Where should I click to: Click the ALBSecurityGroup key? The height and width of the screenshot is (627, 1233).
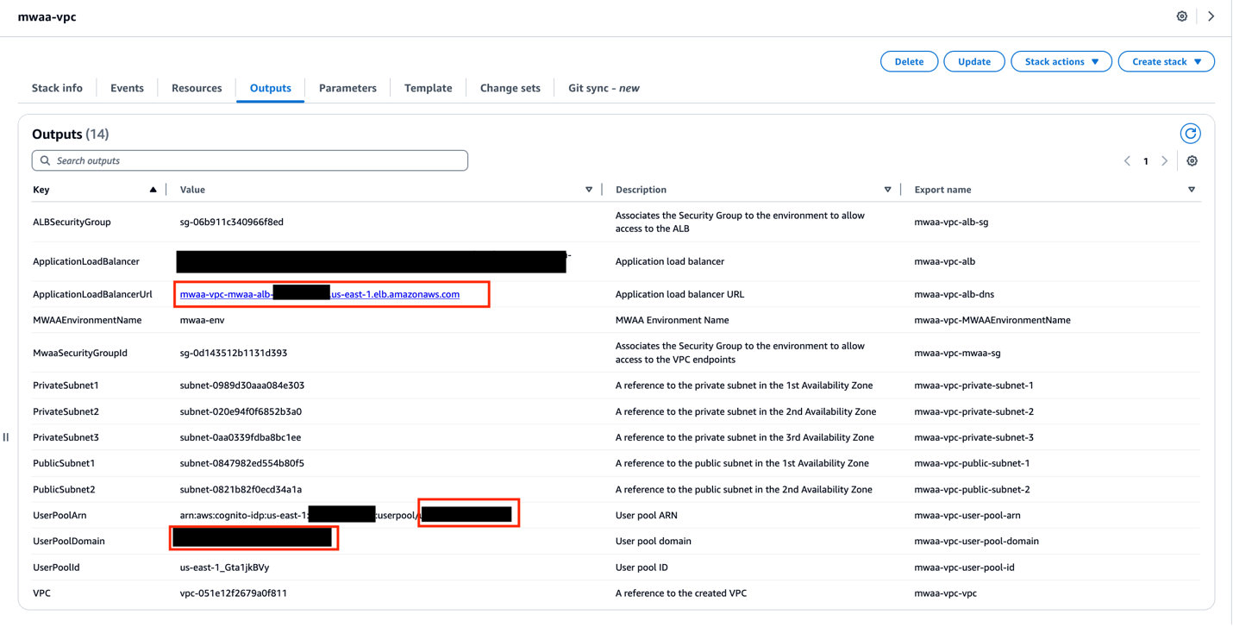tap(72, 223)
